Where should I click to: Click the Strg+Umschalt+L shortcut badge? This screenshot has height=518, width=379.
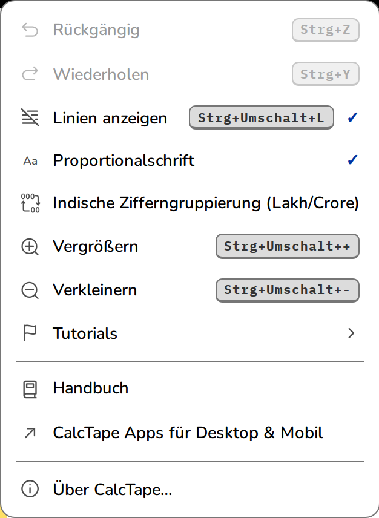click(262, 117)
